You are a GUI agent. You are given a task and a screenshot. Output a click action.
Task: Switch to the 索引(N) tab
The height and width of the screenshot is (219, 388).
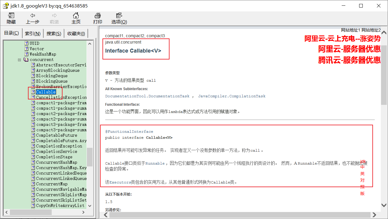[33, 34]
